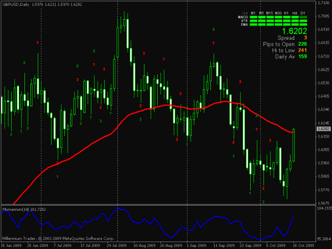Click the Momentum(14) 101.7202 indicator label
The height and width of the screenshot is (249, 332).
pos(24,209)
